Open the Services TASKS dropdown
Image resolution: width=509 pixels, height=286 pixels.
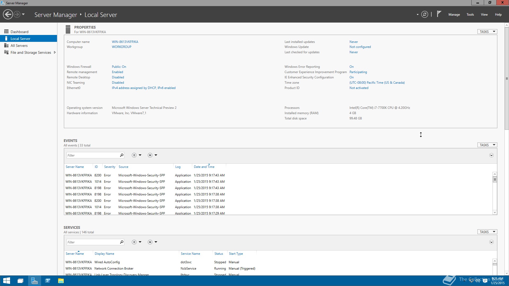pyautogui.click(x=487, y=232)
